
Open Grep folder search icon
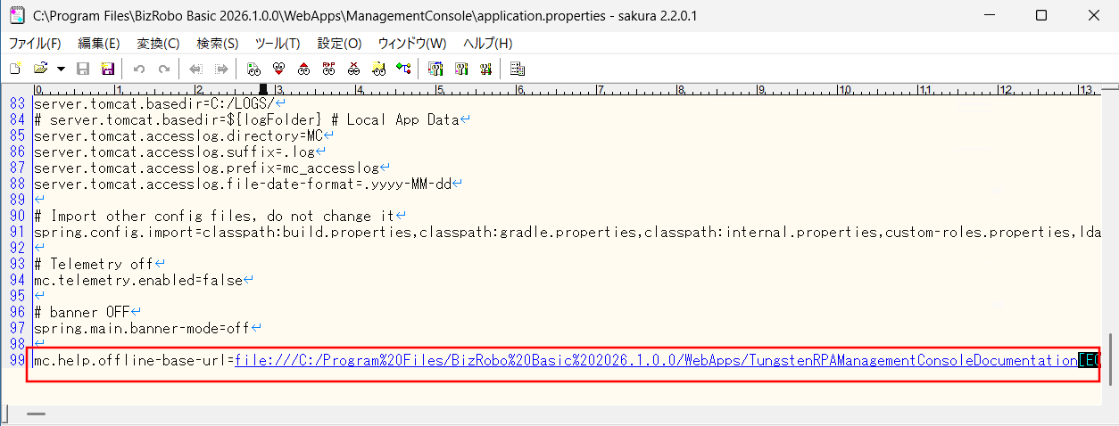[x=378, y=69]
